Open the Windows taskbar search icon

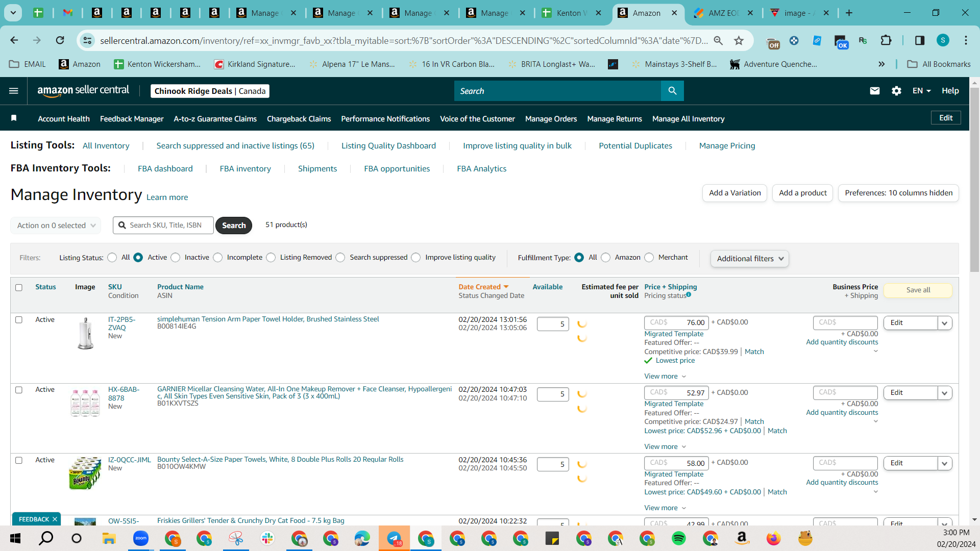coord(46,538)
